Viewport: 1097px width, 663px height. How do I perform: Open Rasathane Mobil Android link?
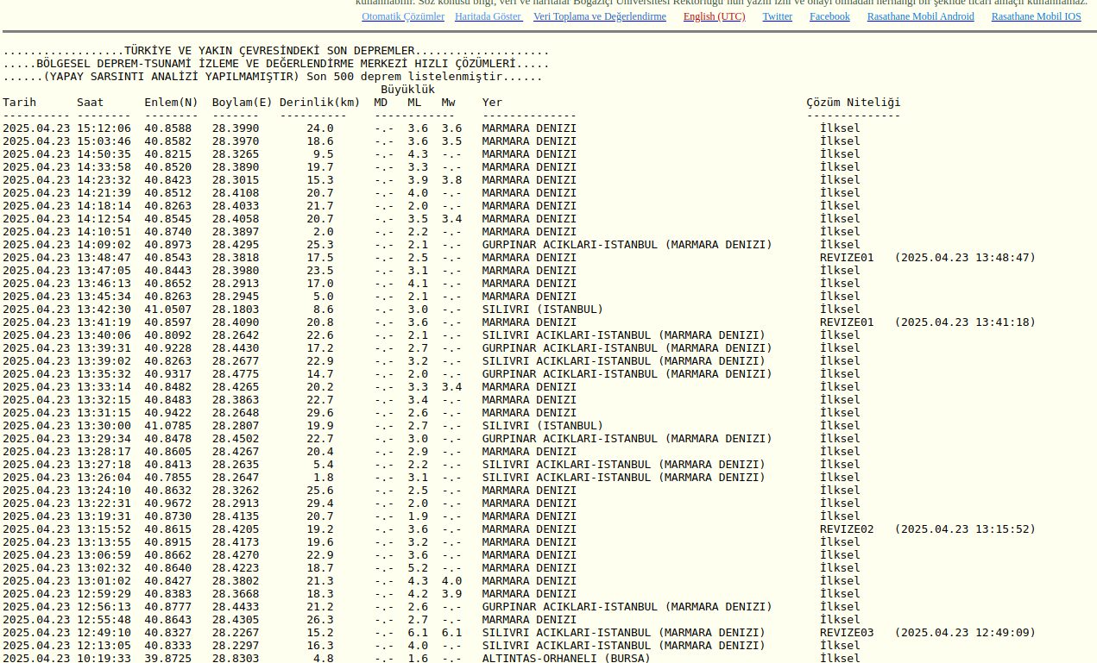pos(920,16)
